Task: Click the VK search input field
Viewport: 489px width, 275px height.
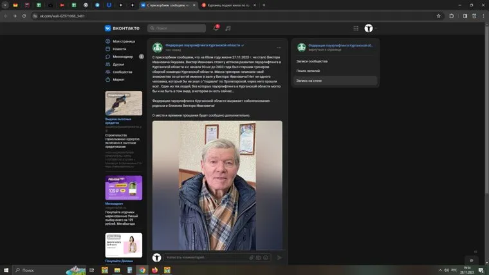Action: tap(177, 28)
